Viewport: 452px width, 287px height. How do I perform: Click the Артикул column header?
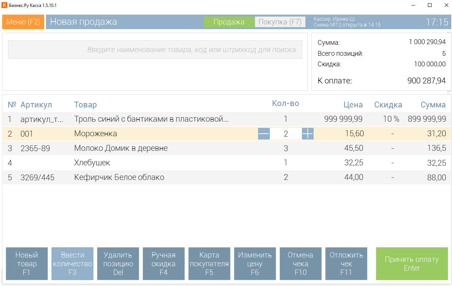pyautogui.click(x=36, y=105)
